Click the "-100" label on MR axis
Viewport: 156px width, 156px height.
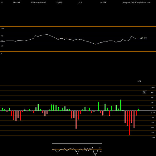click(x=153, y=138)
